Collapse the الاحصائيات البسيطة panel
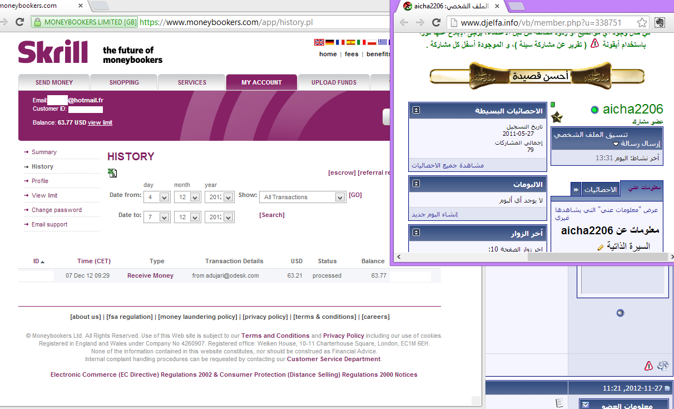The width and height of the screenshot is (674, 409). (416, 110)
